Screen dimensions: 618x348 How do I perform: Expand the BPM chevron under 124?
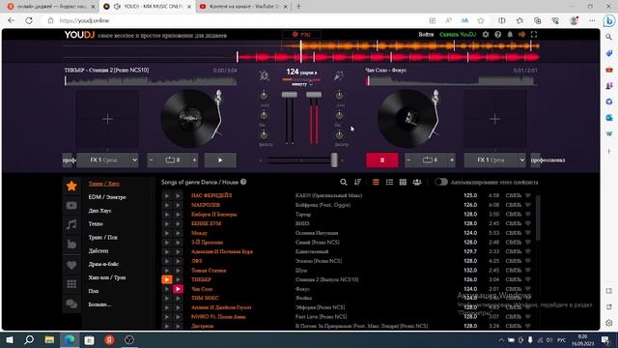tap(311, 84)
